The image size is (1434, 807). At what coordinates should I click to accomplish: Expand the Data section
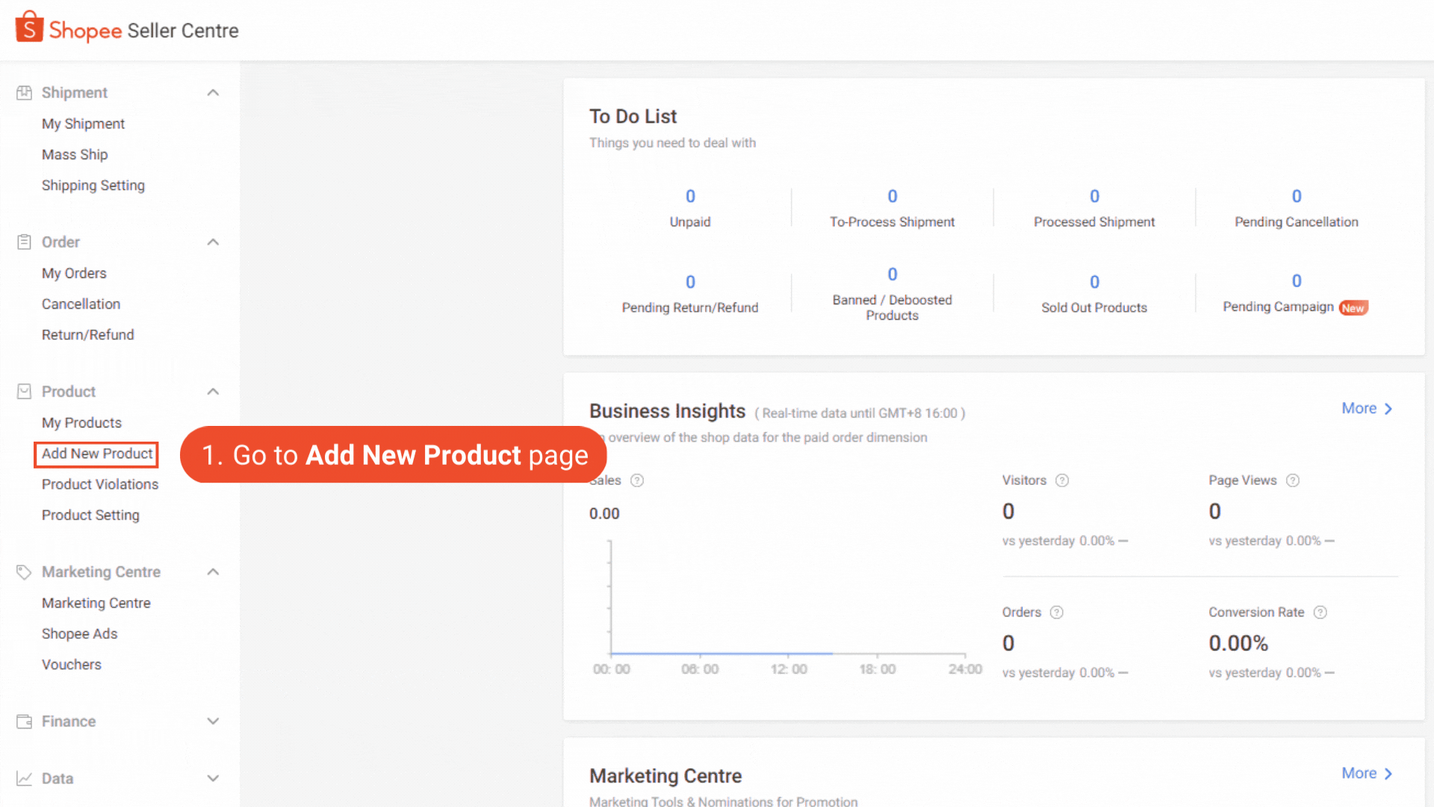(x=214, y=778)
